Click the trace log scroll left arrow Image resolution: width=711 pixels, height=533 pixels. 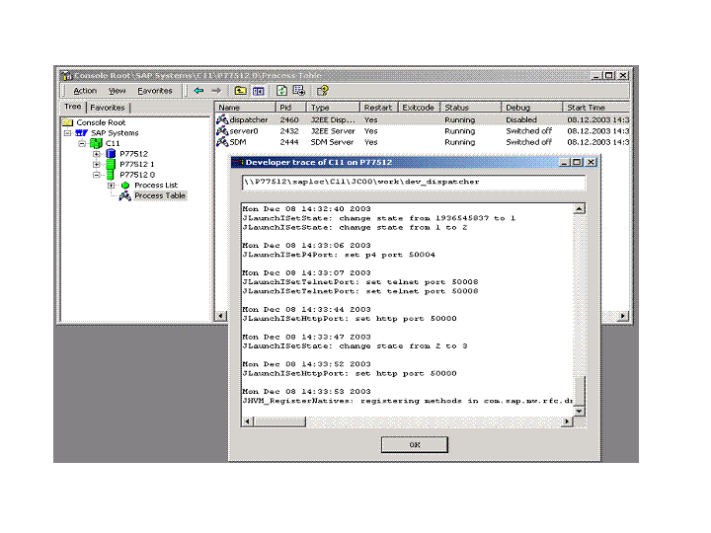[247, 422]
